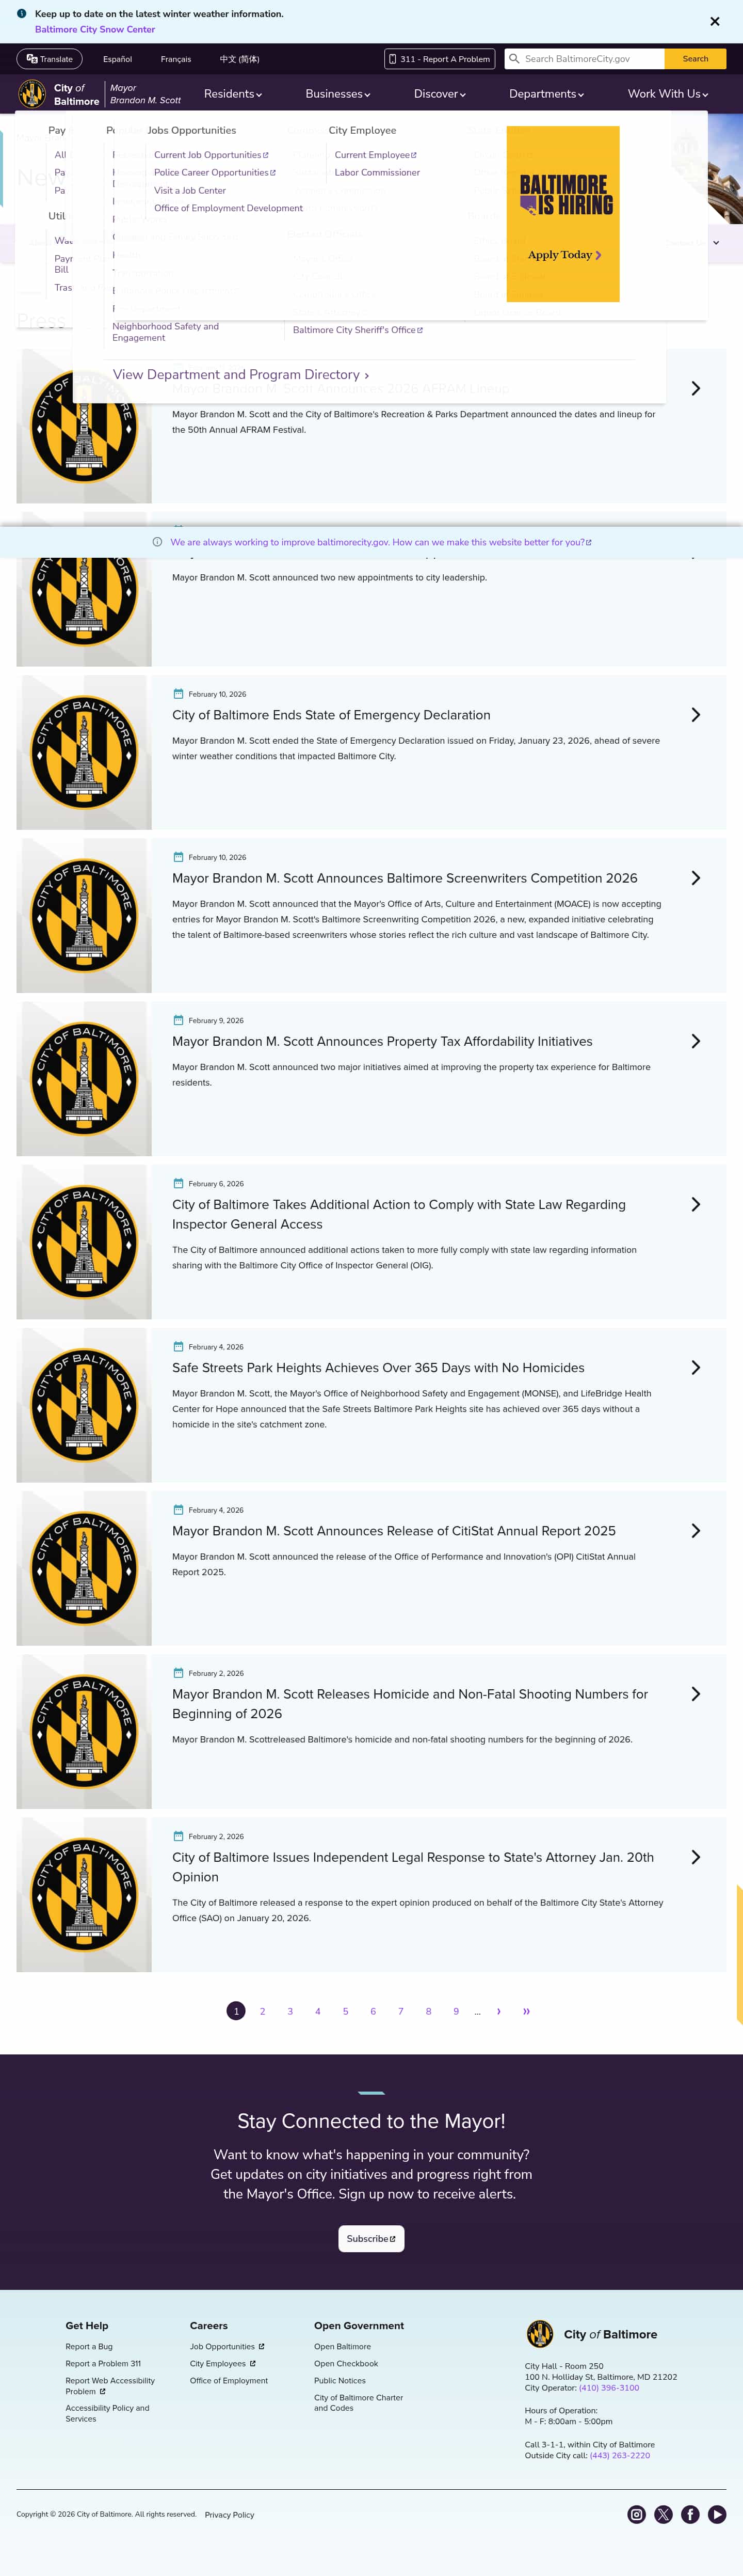The height and width of the screenshot is (2576, 743).
Task: Click arrow icon for Screenwriters Competition 2026 article
Action: tap(695, 878)
